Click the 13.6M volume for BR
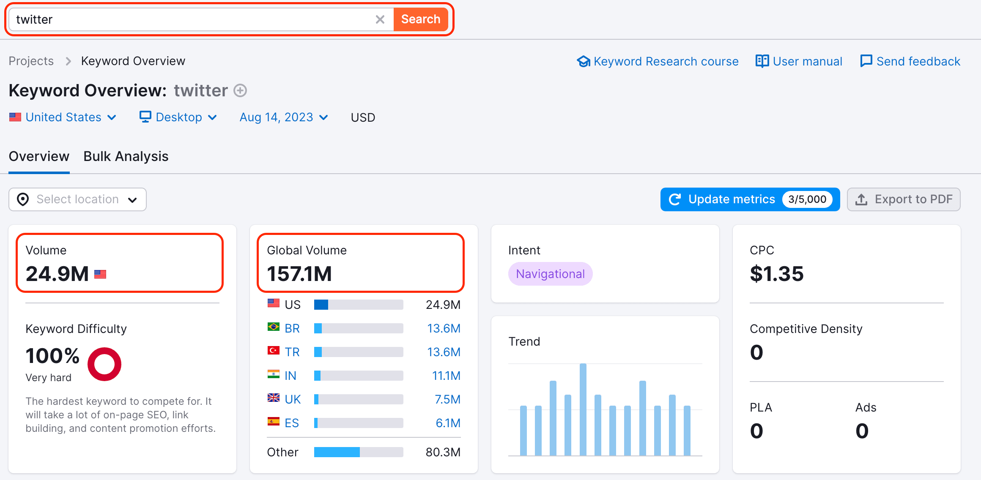 (444, 328)
